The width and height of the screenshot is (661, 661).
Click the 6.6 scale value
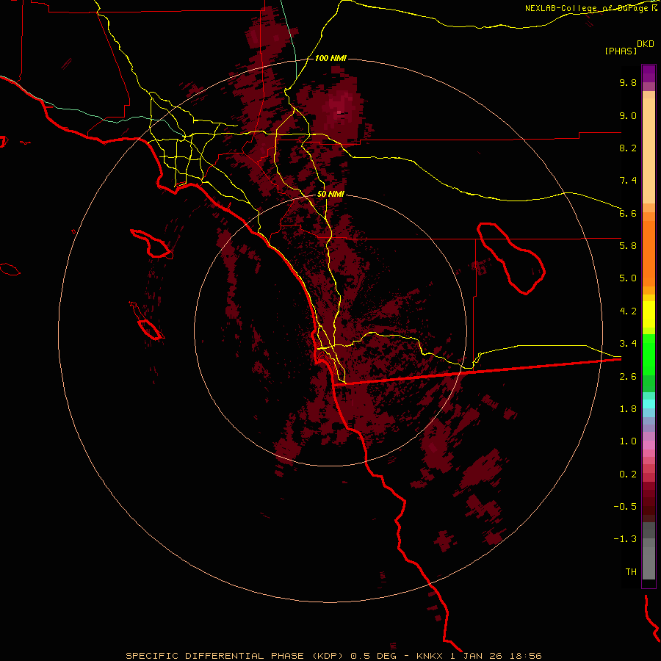628,213
